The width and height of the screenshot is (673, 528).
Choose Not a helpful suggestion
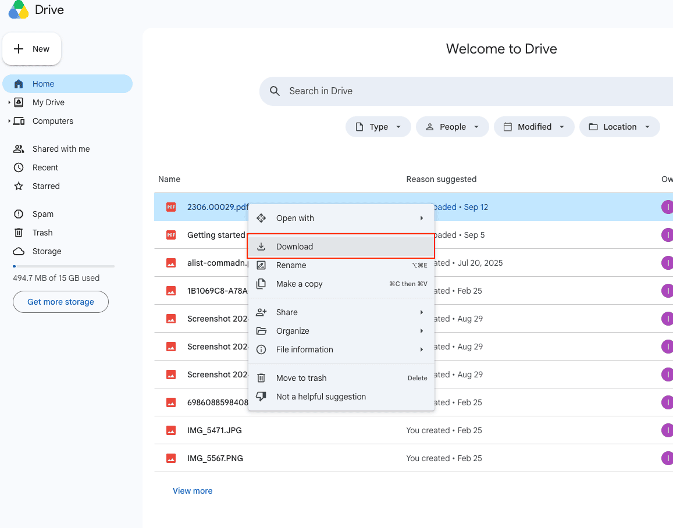tap(341, 397)
